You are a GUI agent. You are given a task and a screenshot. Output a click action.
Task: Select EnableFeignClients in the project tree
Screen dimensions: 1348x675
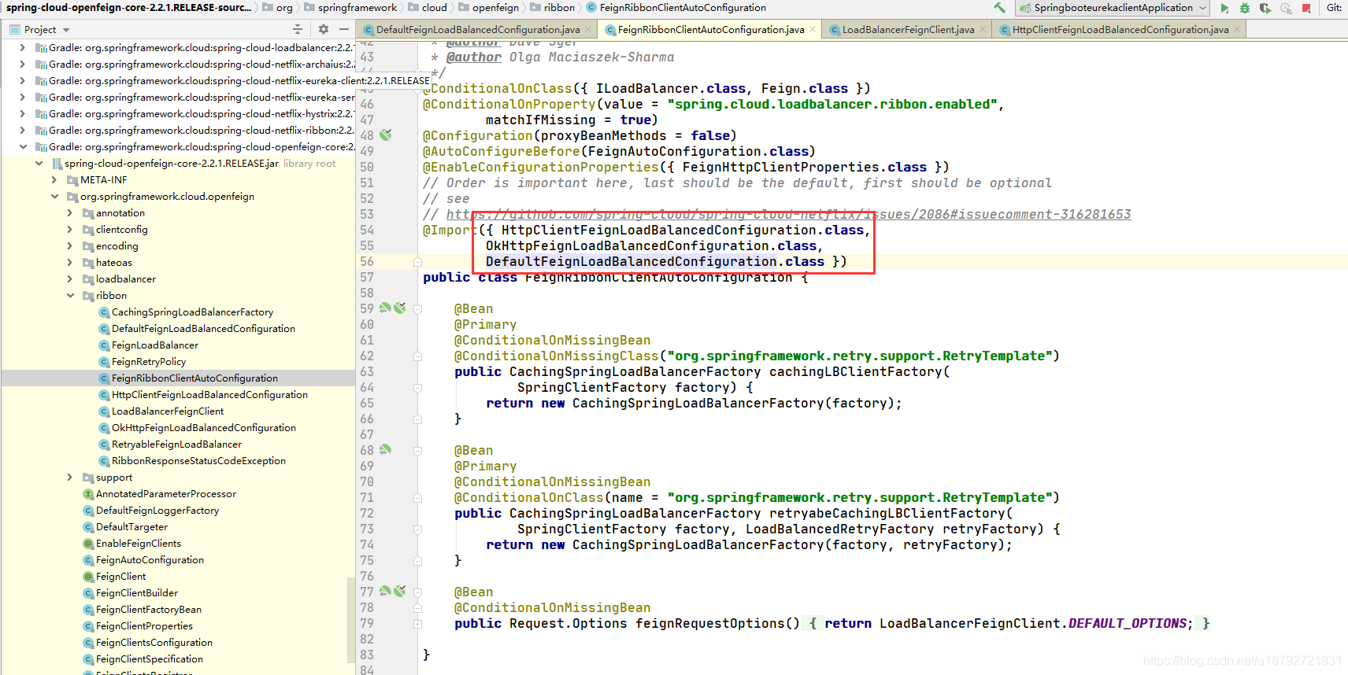139,544
